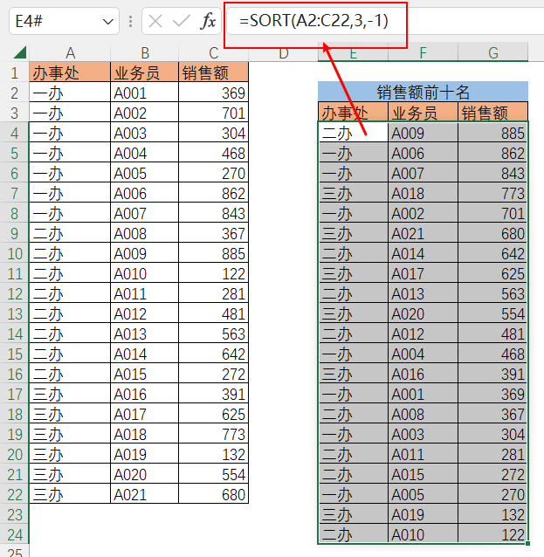Click the Insert Function fx icon
544x557 pixels.
[208, 22]
